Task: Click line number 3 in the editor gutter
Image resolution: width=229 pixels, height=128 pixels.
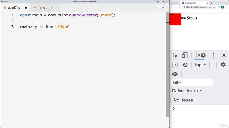Action: click(x=13, y=27)
